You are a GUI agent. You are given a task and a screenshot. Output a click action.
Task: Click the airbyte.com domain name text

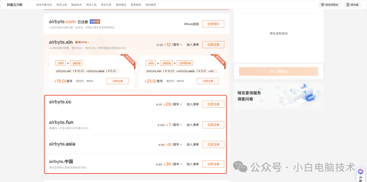coord(62,22)
